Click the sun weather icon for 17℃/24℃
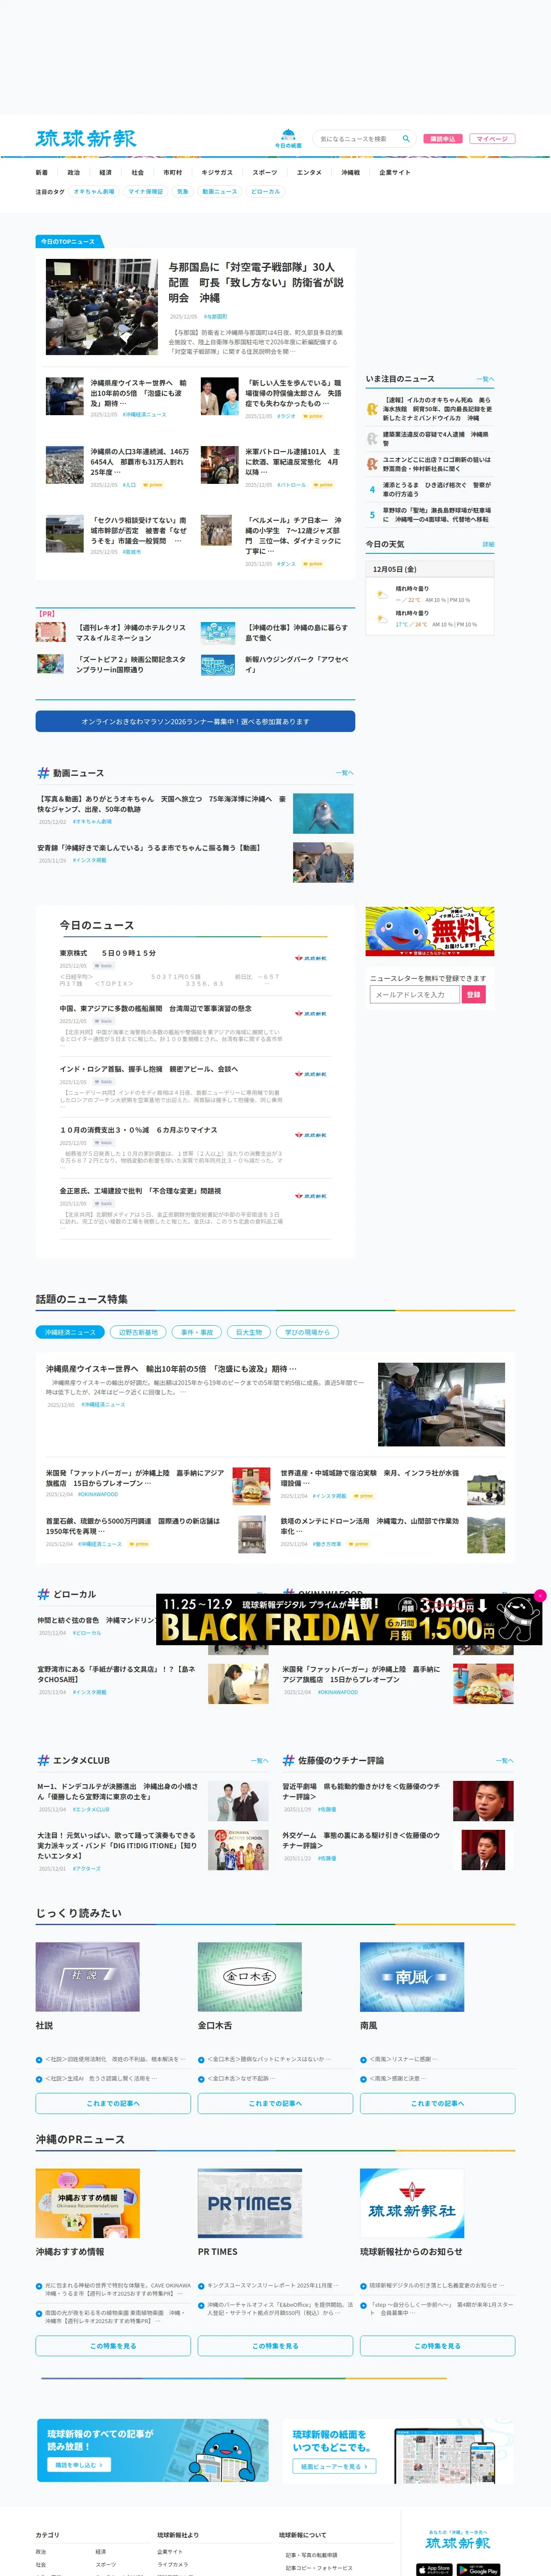 (x=381, y=619)
